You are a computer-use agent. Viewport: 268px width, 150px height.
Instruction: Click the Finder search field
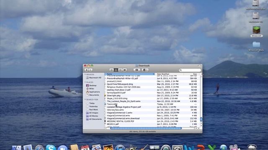click(190, 70)
